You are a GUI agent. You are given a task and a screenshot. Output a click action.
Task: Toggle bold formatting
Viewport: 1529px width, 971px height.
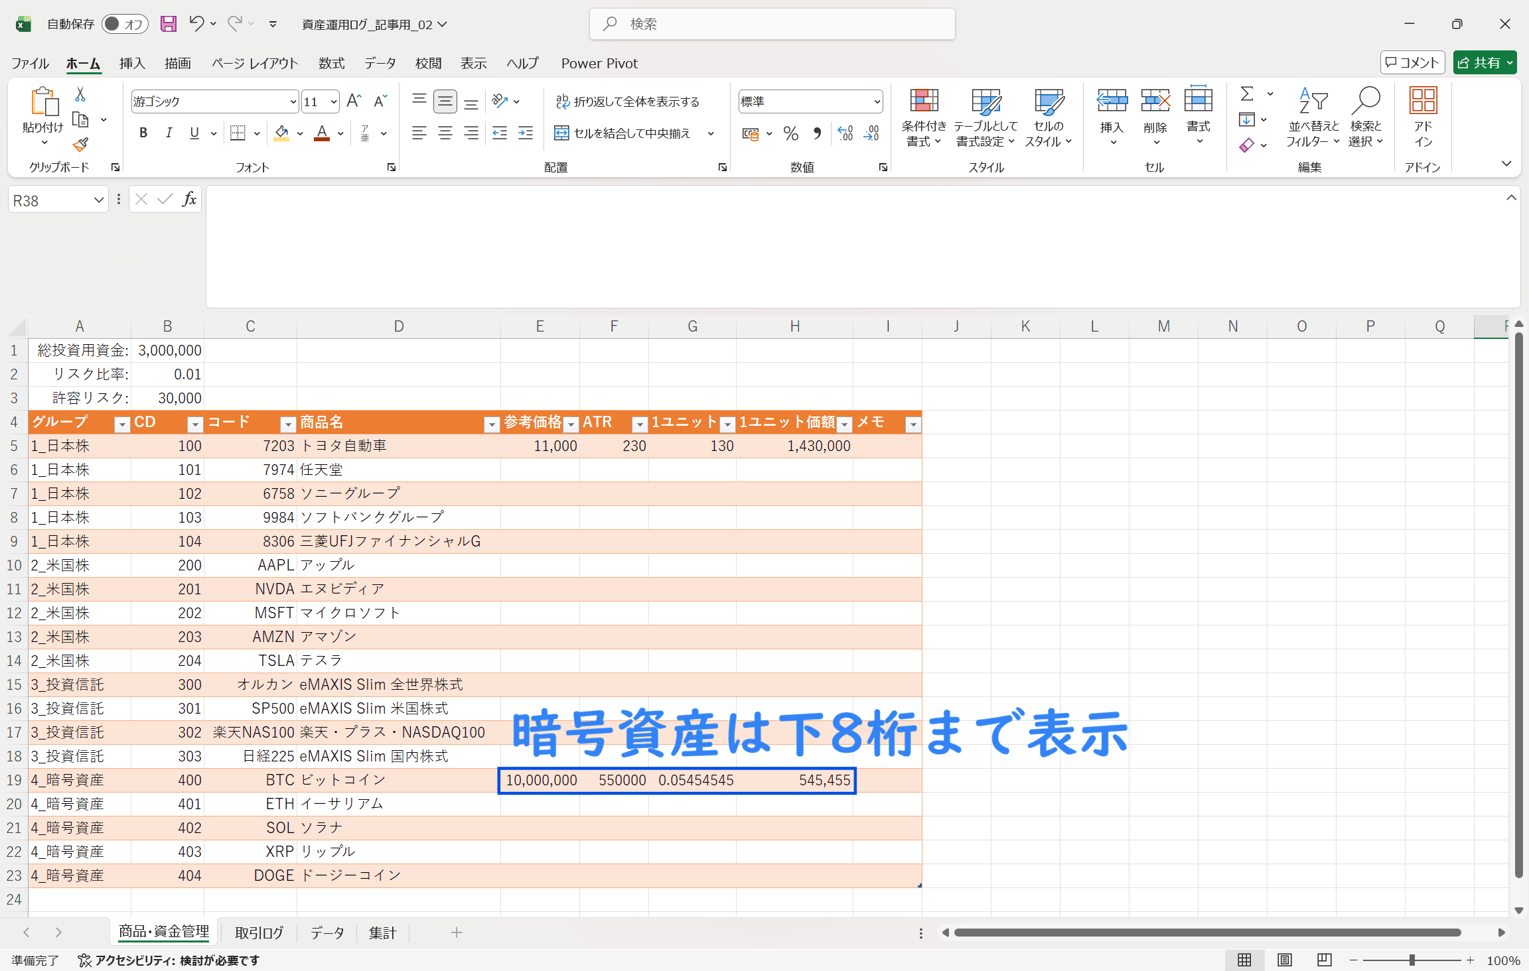click(143, 133)
